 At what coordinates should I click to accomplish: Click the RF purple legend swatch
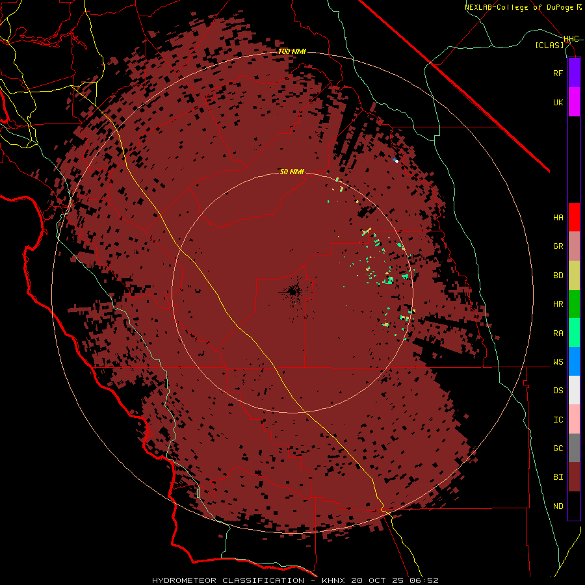click(574, 73)
